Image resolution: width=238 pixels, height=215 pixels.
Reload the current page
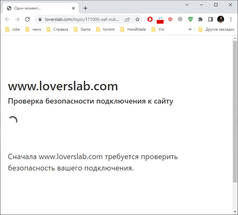click(27, 19)
